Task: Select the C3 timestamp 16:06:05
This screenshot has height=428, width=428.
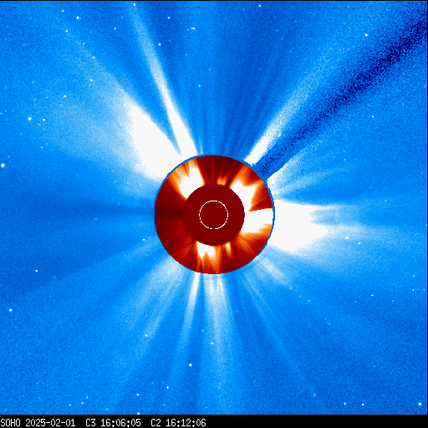Action: 120,423
